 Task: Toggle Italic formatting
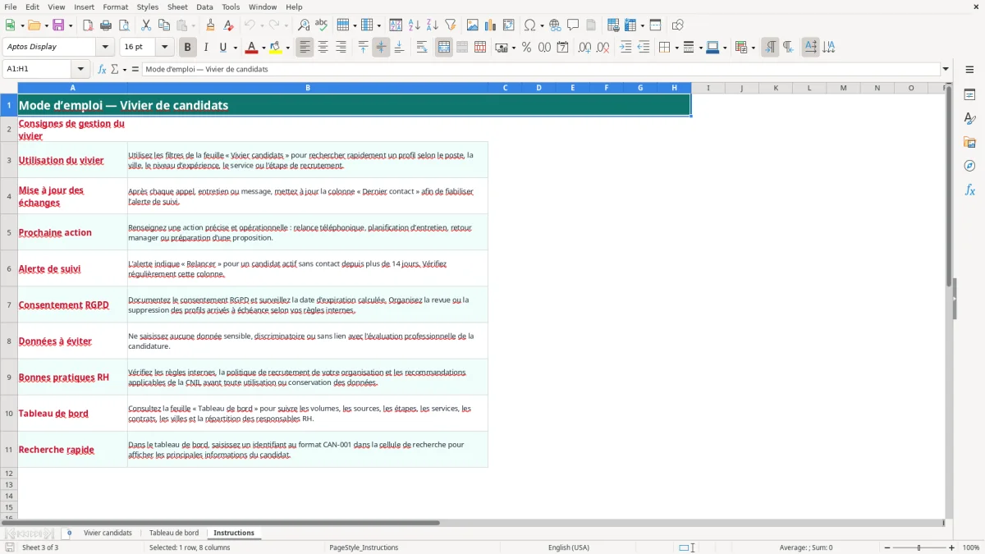pos(206,48)
